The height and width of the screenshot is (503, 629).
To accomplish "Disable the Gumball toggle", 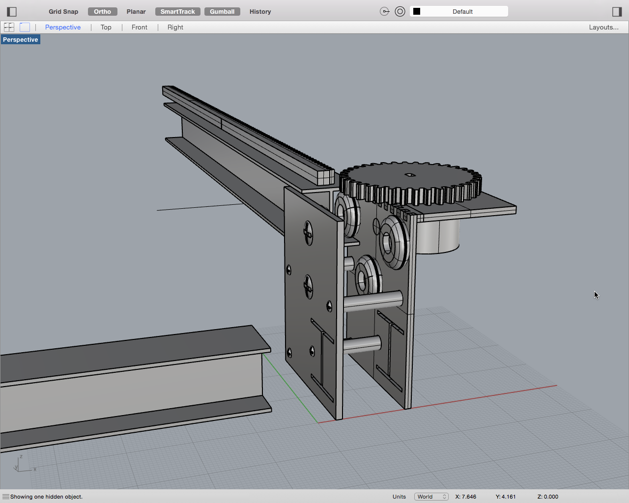I will point(222,11).
